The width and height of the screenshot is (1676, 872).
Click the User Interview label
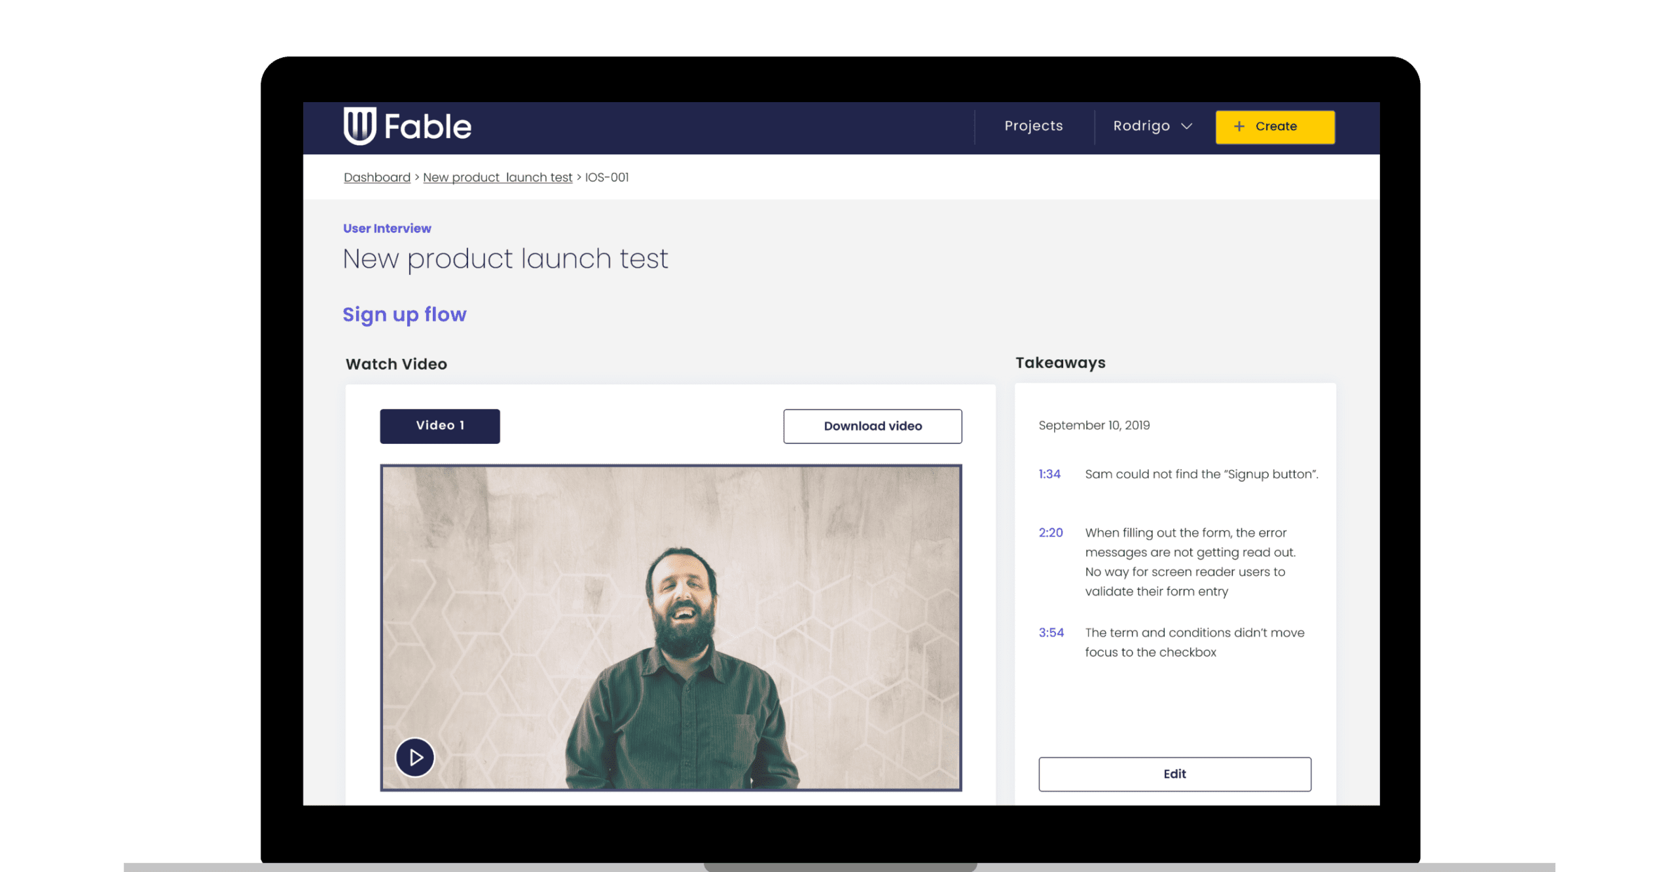(386, 228)
